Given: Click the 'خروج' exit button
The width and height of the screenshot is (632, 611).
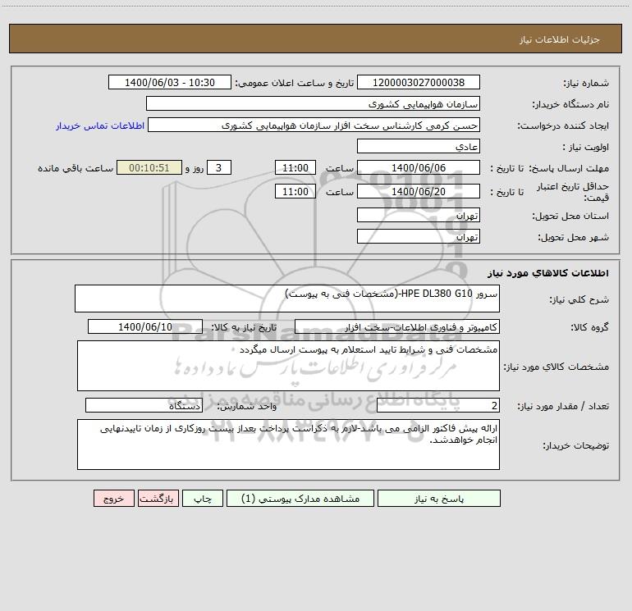Looking at the screenshot, I should (113, 499).
